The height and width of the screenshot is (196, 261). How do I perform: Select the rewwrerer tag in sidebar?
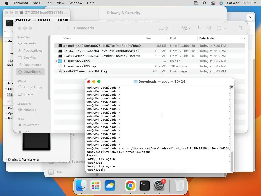pos(31,125)
